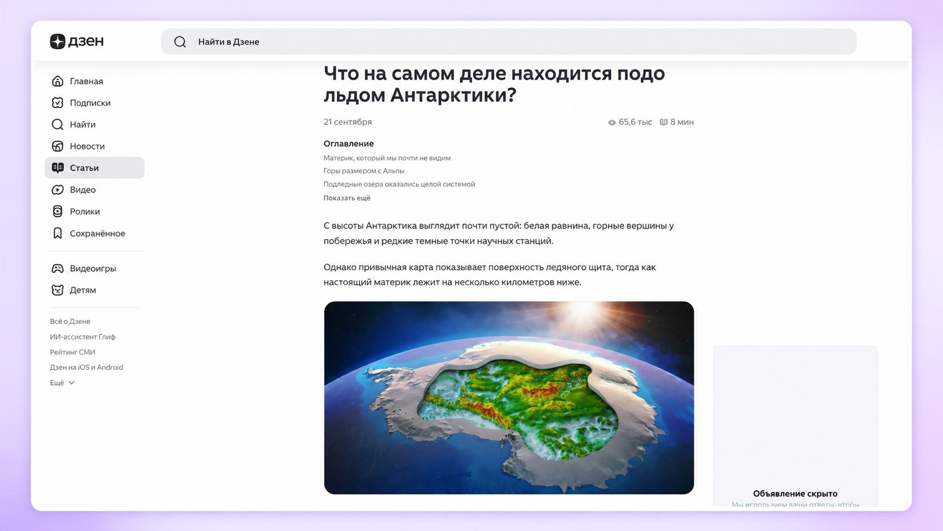The height and width of the screenshot is (531, 943).
Task: Click the Объявление скрыто notice
Action: pos(795,494)
